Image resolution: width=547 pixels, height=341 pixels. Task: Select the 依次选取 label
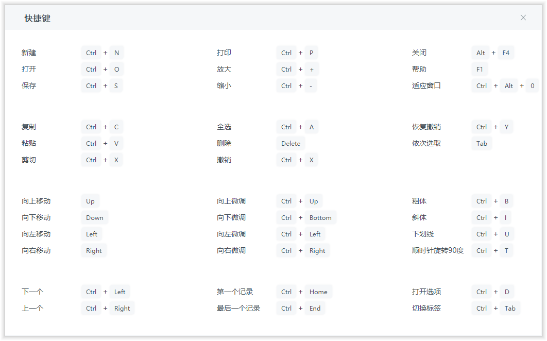coord(426,143)
